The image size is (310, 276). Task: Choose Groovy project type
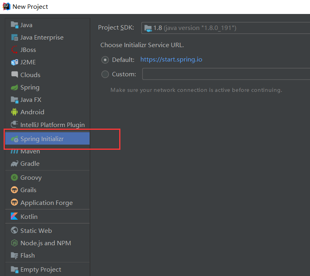[x=48, y=177]
